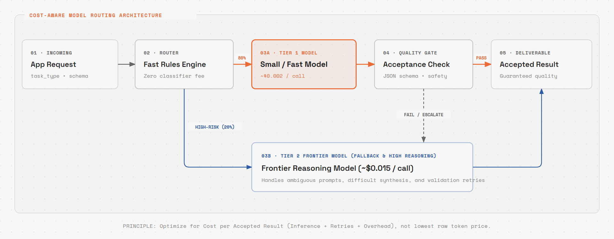Click the "~$0.002 / call" price text
Screen dimensions: 614x239
pyautogui.click(x=282, y=76)
